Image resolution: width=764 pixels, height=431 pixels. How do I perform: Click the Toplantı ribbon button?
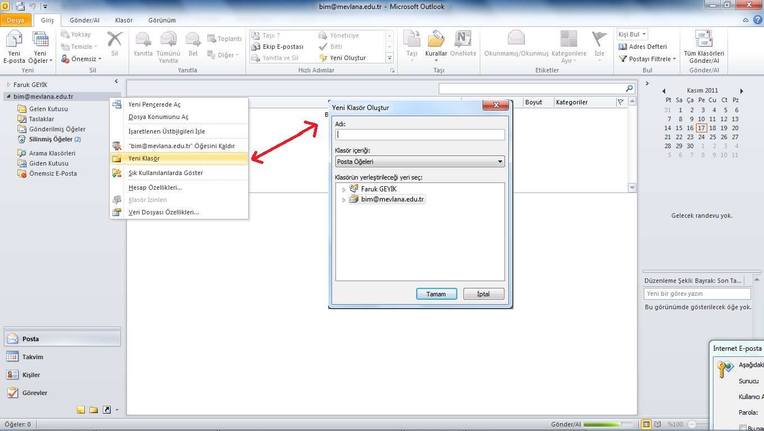225,39
